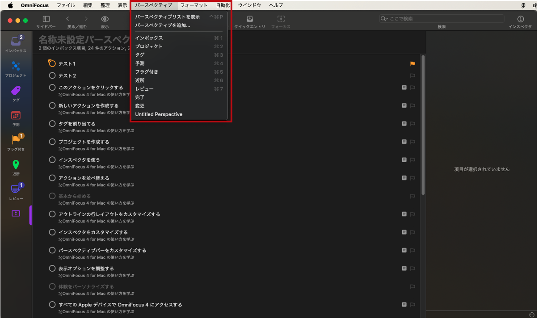Open the 予測 calendar perspective in the sidebar
Viewport: 538px width, 319px height.
(x=16, y=118)
